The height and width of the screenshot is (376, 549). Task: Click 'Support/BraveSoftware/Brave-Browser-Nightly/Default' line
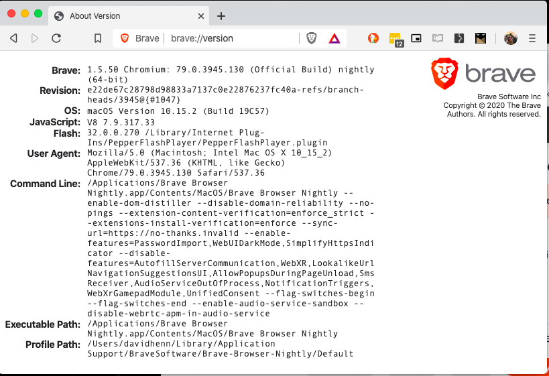(x=221, y=354)
